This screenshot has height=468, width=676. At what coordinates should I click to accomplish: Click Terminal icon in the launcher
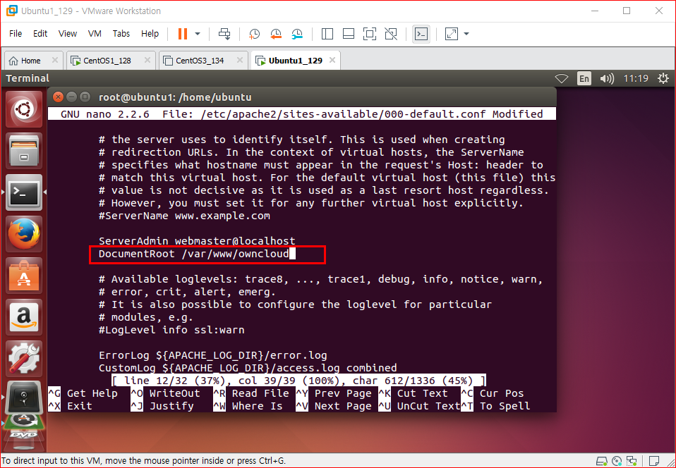[x=24, y=192]
